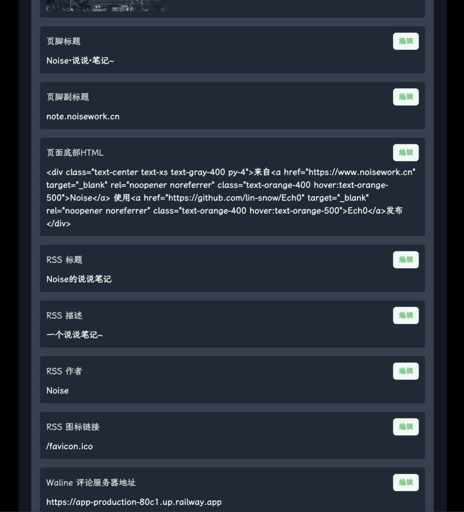Edit the RSS 图标链接 setting

pos(406,427)
